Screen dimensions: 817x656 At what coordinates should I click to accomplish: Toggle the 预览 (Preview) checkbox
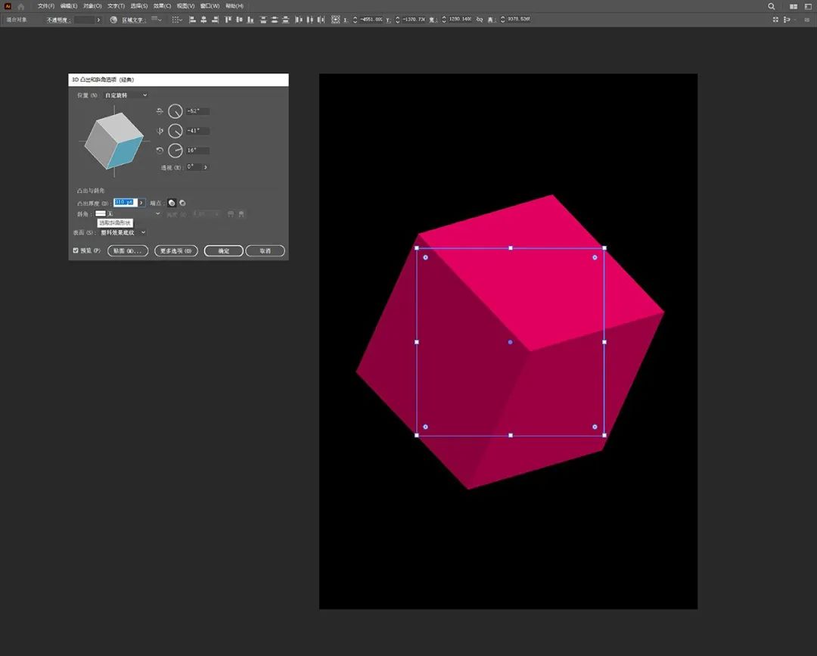[76, 250]
